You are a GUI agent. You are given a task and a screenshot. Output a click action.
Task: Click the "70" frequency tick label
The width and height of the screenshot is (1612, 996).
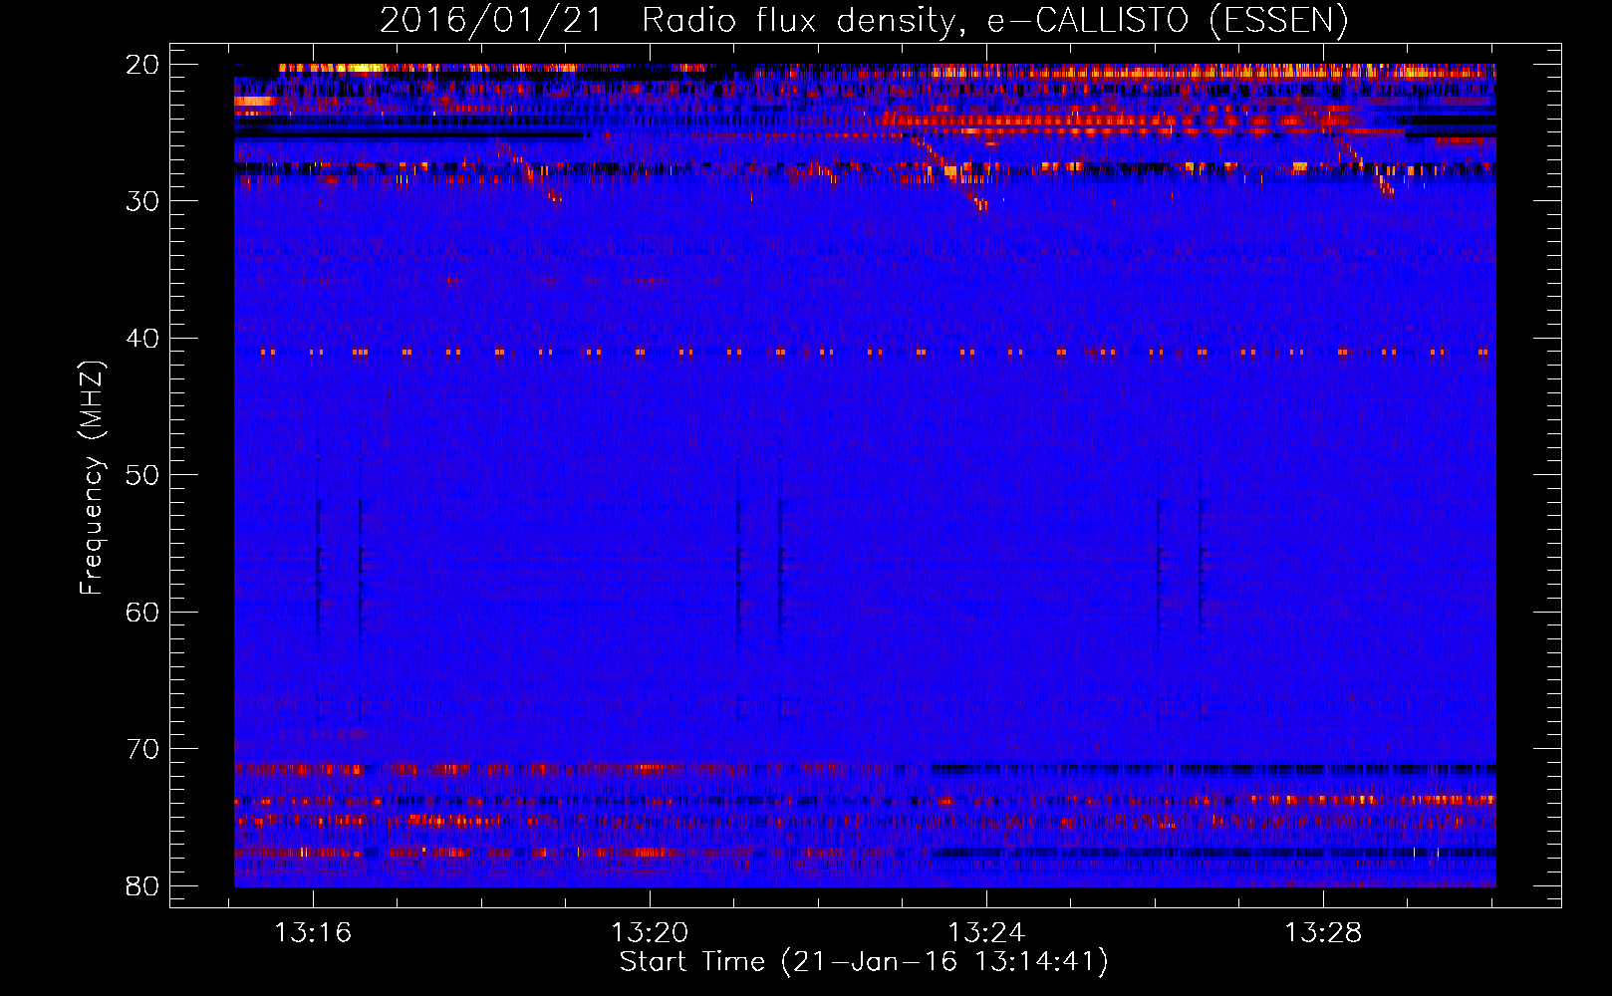pyautogui.click(x=142, y=749)
